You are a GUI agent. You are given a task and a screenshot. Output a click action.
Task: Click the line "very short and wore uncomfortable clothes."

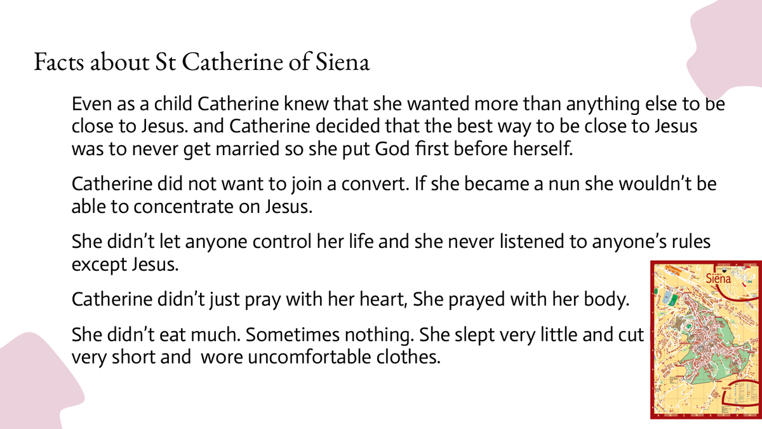point(256,357)
